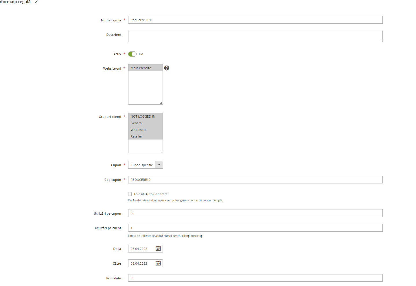Click the Website-uri list resize handle
Screen dimensions: 416x286
click(x=161, y=103)
